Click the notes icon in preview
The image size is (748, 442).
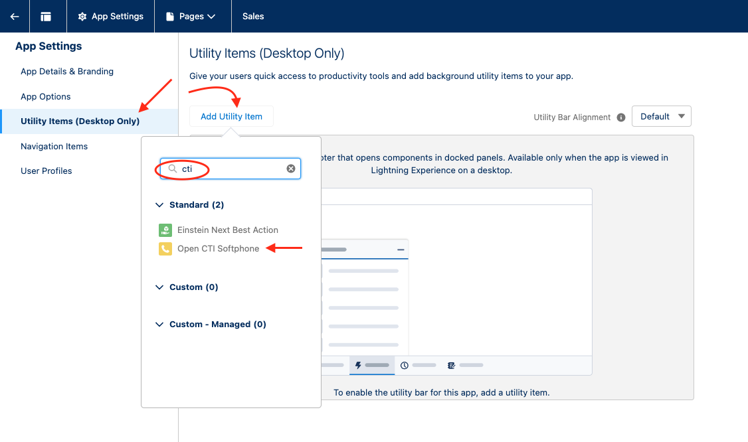point(451,365)
